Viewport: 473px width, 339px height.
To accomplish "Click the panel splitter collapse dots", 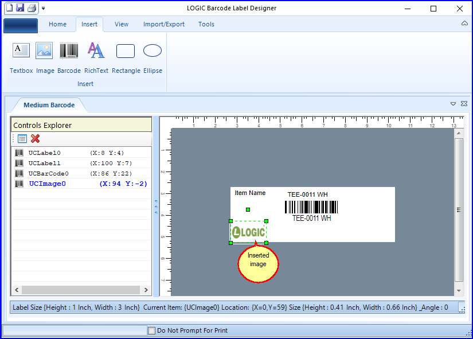I will pyautogui.click(x=156, y=206).
